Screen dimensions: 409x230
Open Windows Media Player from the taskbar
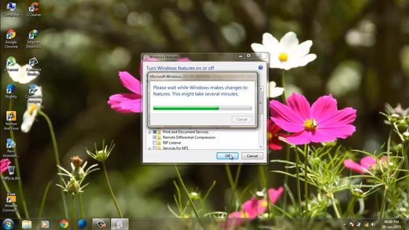[x=45, y=224]
